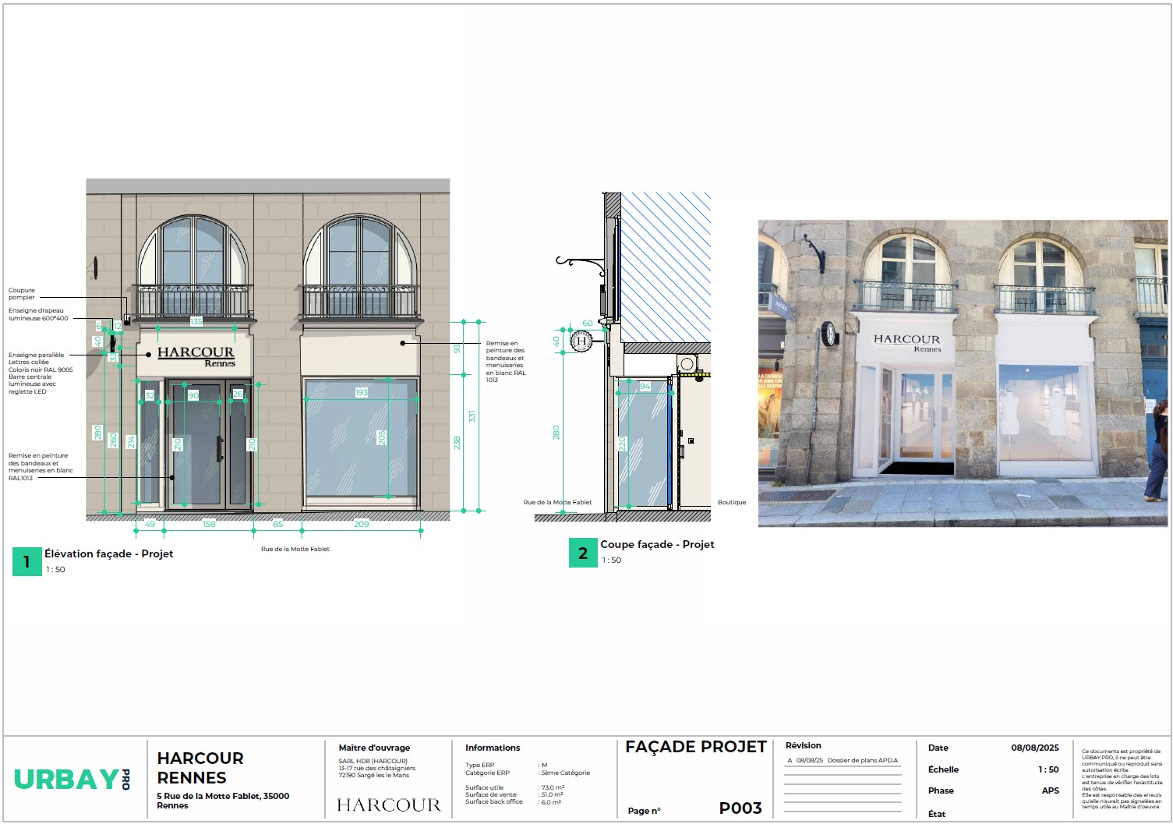1173x824 pixels.
Task: Click the "Coupure pompier" annotation label
Action: point(22,294)
